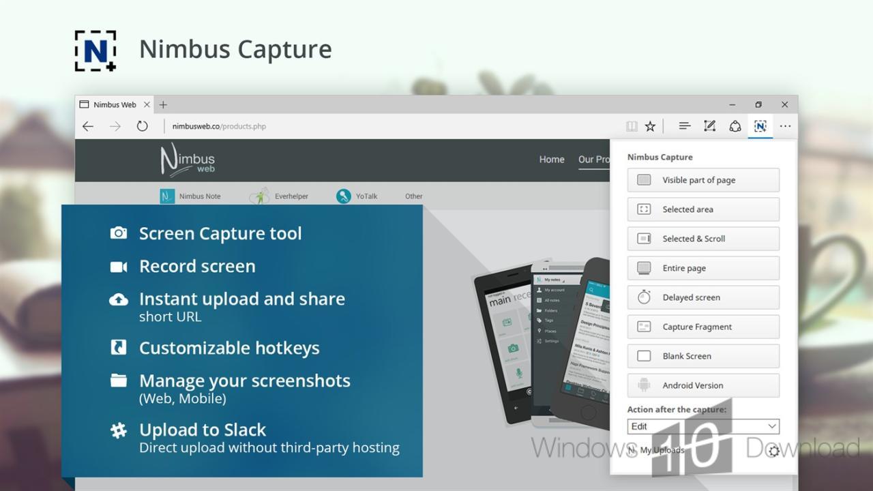
Task: Expand the Action after the capture dropdown
Action: (x=703, y=426)
